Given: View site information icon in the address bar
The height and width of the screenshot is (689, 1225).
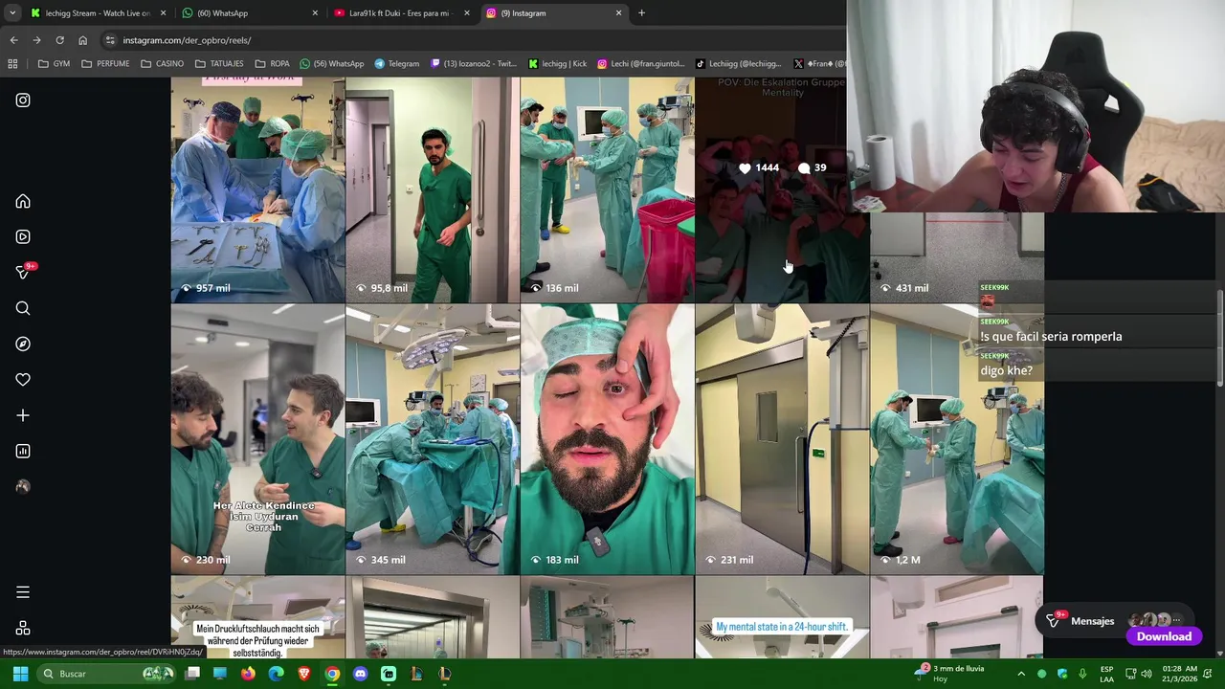Looking at the screenshot, I should click(111, 40).
